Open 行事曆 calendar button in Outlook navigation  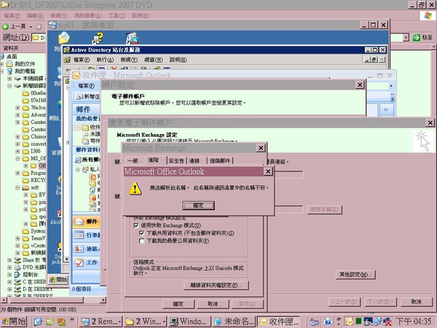86,235
